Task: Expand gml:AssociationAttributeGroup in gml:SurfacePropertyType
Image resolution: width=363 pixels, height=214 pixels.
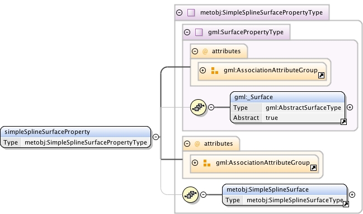Action: point(203,70)
